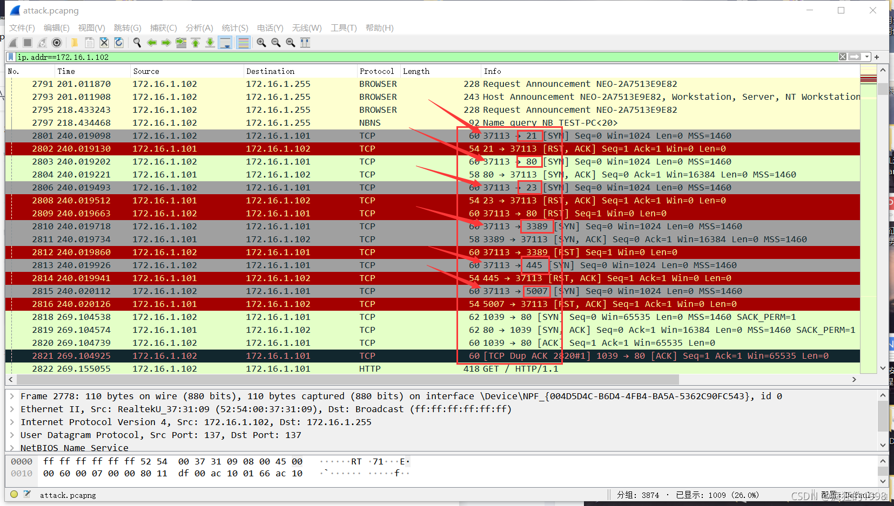Open the 统计(S) menu

235,28
